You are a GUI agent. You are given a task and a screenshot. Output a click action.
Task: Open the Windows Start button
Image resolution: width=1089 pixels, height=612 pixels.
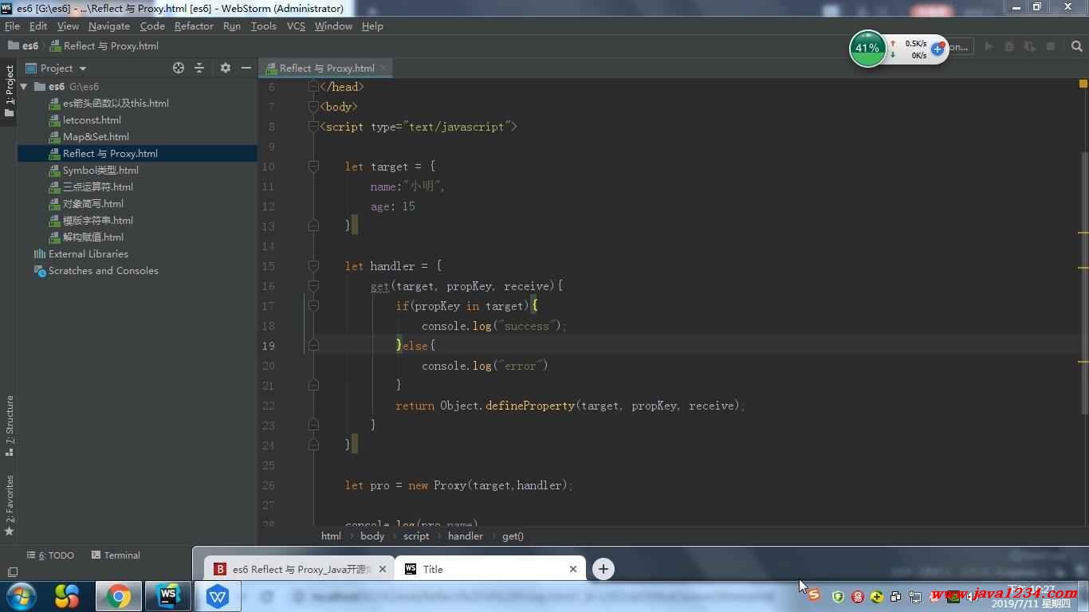tap(22, 596)
